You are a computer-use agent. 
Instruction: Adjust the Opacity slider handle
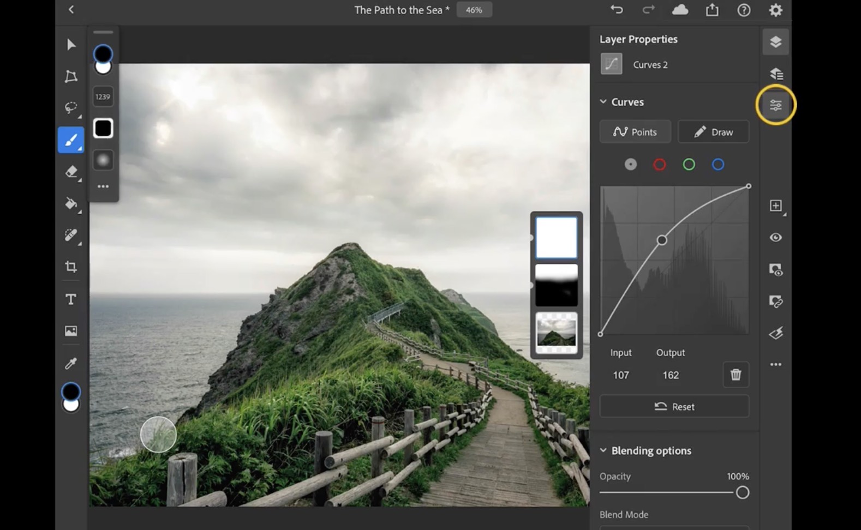tap(742, 492)
